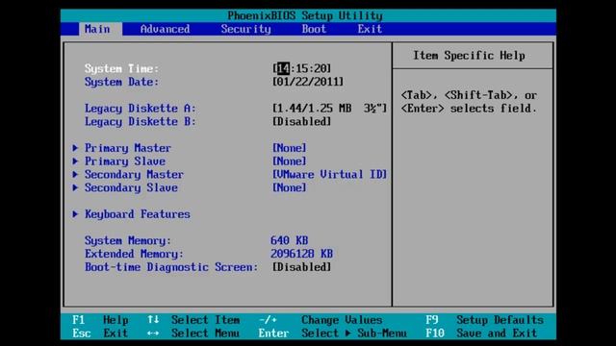616x346 pixels.
Task: Click the seconds field 20 in System Time
Action: 321,68
